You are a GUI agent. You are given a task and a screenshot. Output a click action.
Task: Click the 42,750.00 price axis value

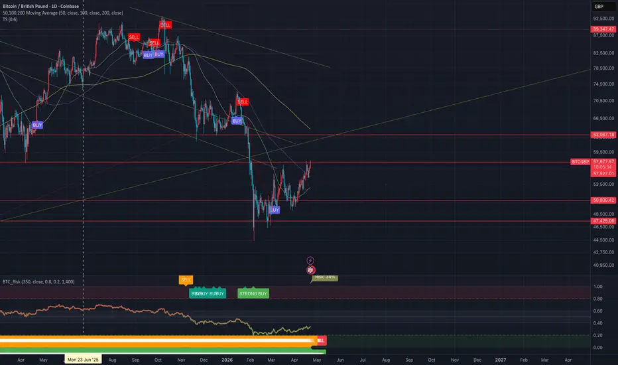click(x=603, y=252)
